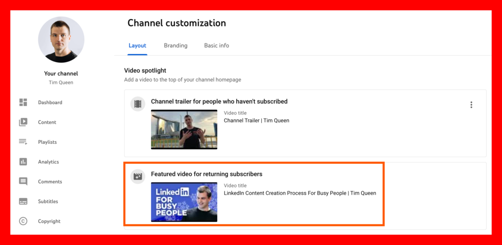Click the 'Channel Trailer | Tim Queen' title
This screenshot has width=502, height=245.
point(256,120)
